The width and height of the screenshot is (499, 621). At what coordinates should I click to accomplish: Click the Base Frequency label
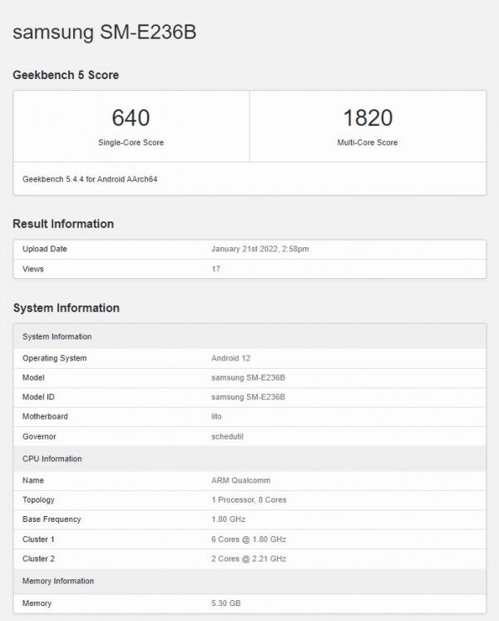[x=52, y=519]
